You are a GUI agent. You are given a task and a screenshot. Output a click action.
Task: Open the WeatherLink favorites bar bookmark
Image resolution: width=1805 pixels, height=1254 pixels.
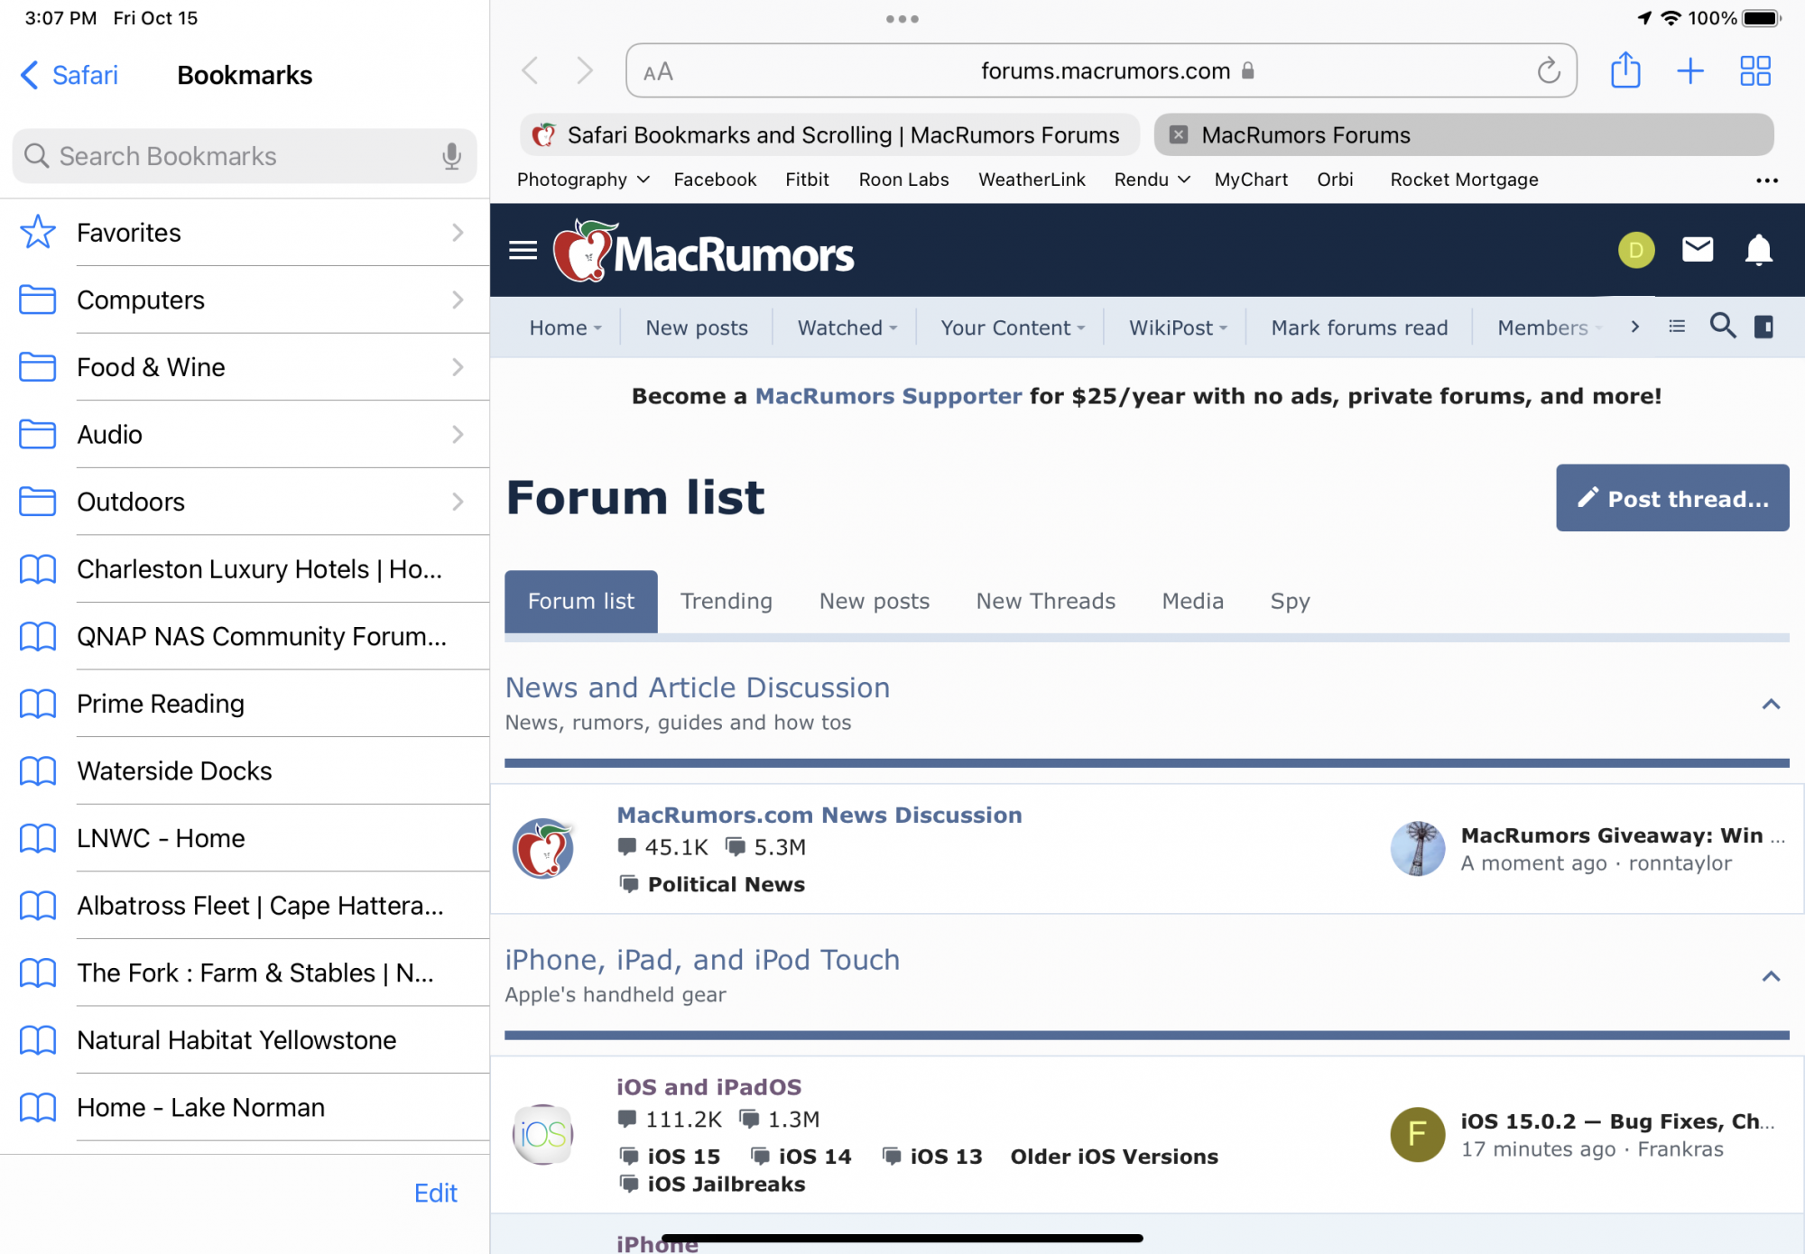(1032, 180)
